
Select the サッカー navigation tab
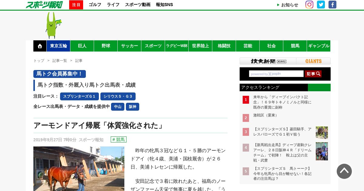pyautogui.click(x=130, y=46)
